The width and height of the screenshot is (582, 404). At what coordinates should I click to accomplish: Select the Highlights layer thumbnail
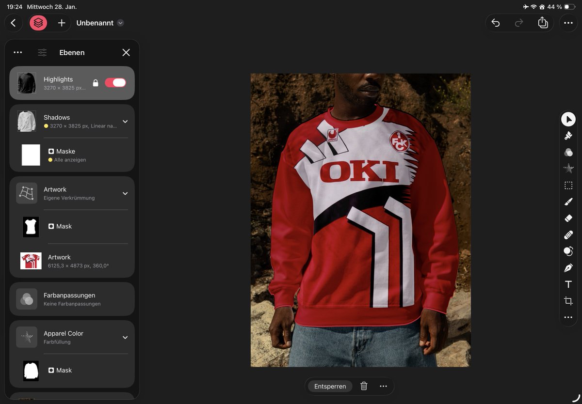[x=27, y=83]
